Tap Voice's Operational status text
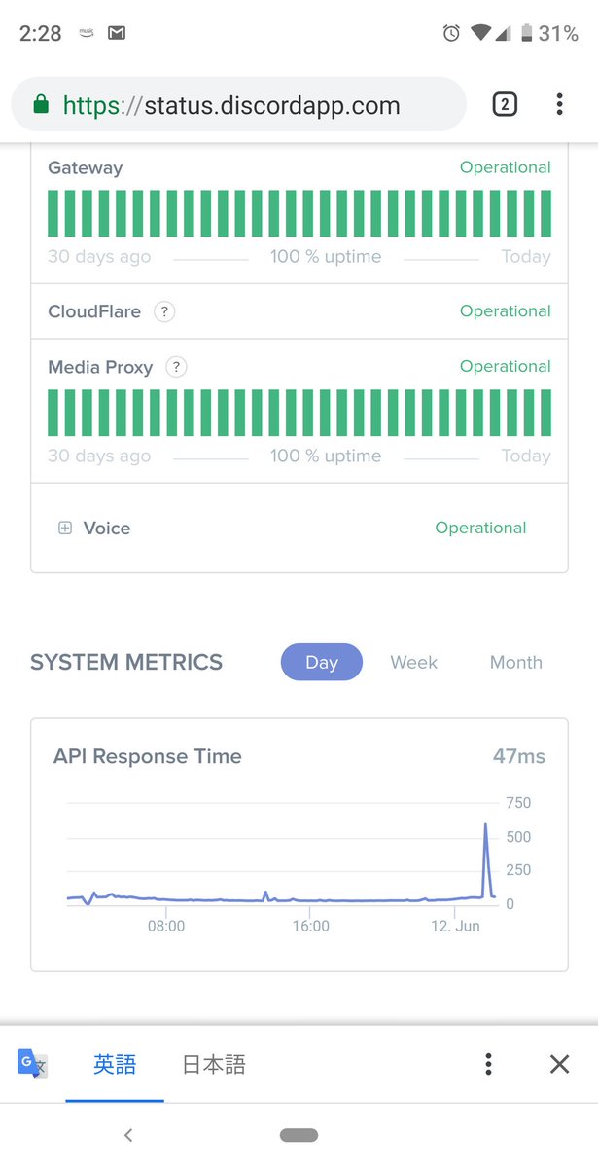Image resolution: width=598 pixels, height=1168 pixels. (x=480, y=528)
